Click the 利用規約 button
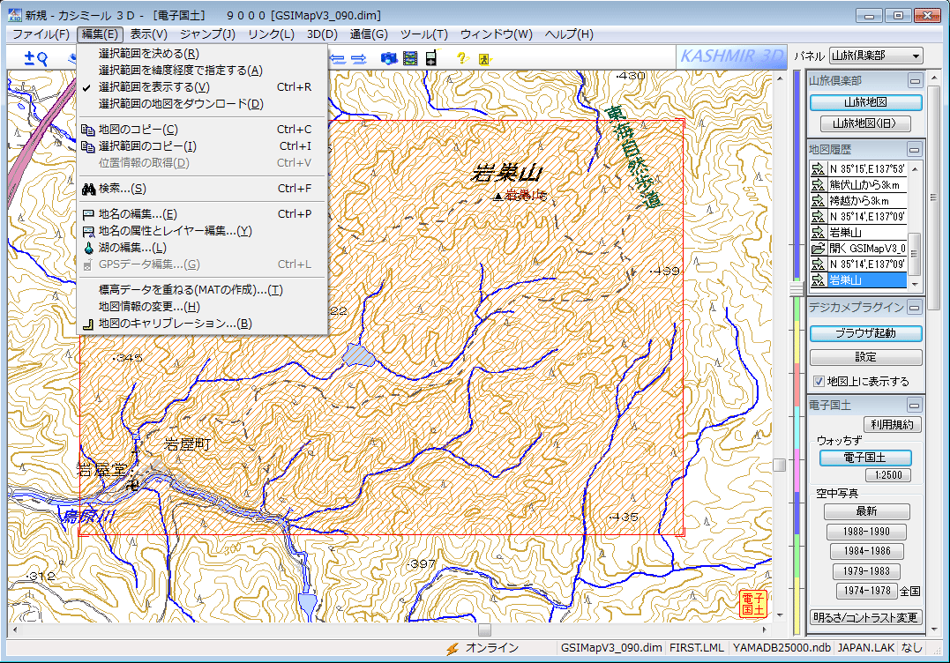Image resolution: width=950 pixels, height=663 pixels. [892, 425]
